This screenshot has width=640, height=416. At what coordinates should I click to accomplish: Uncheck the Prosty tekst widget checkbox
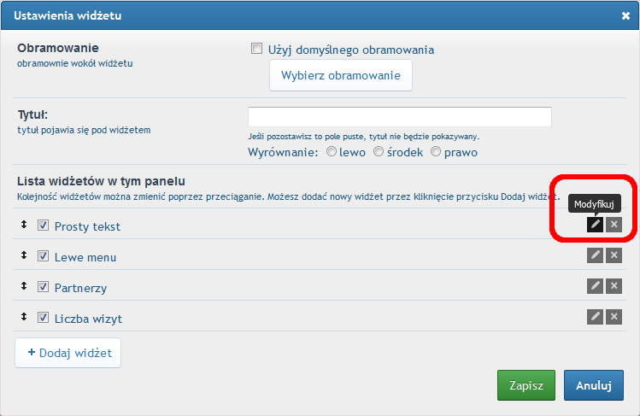pos(43,226)
